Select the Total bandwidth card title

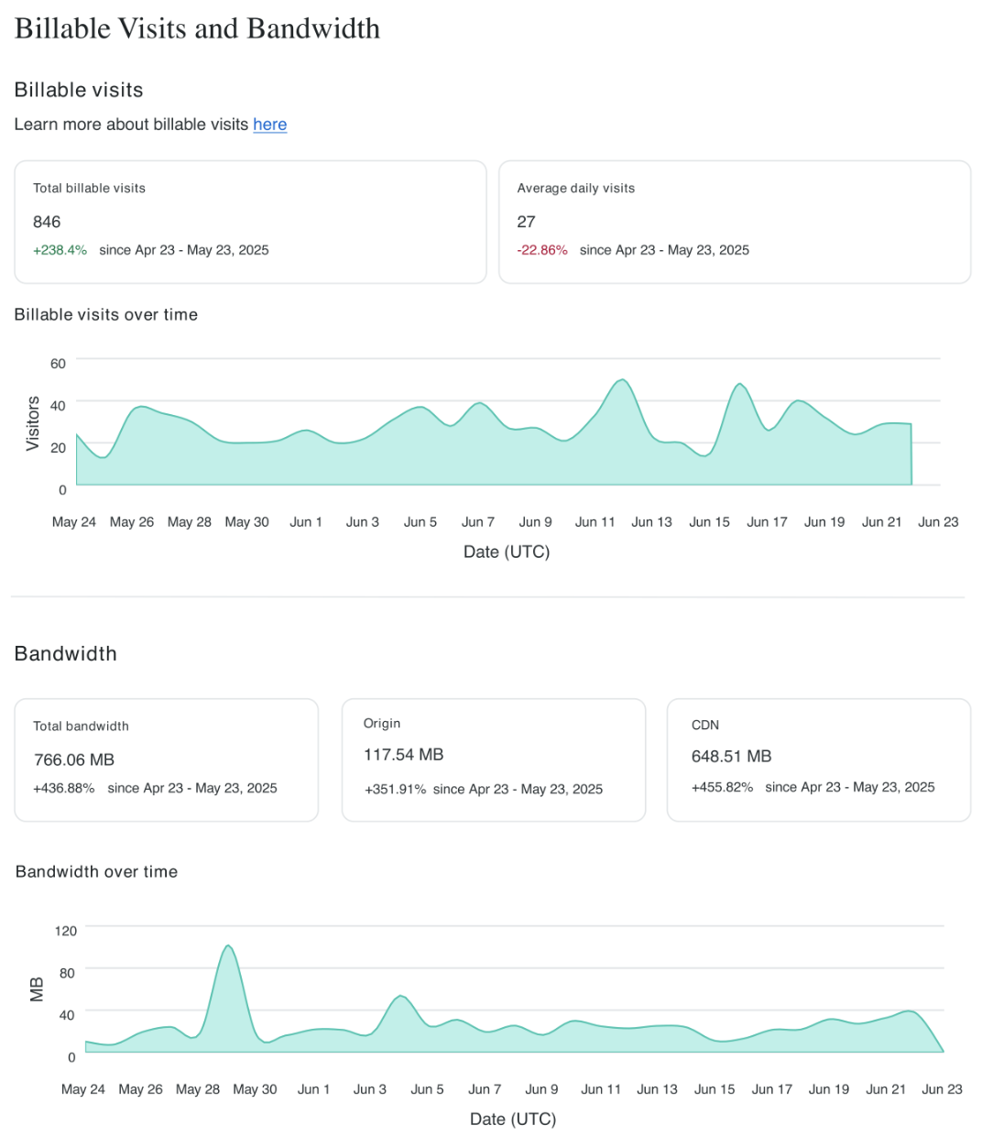[x=81, y=726]
